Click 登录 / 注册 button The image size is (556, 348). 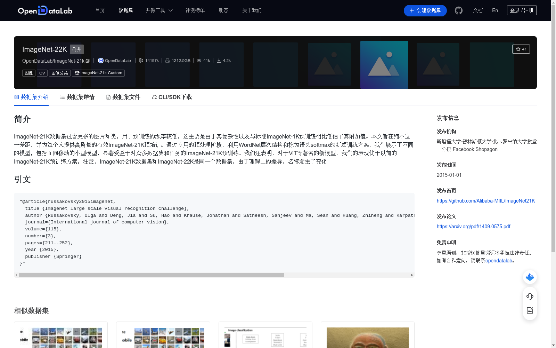(x=522, y=10)
